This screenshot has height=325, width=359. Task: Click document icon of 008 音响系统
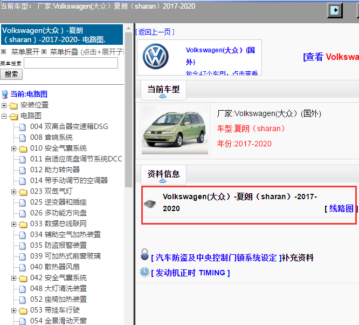click(23, 138)
